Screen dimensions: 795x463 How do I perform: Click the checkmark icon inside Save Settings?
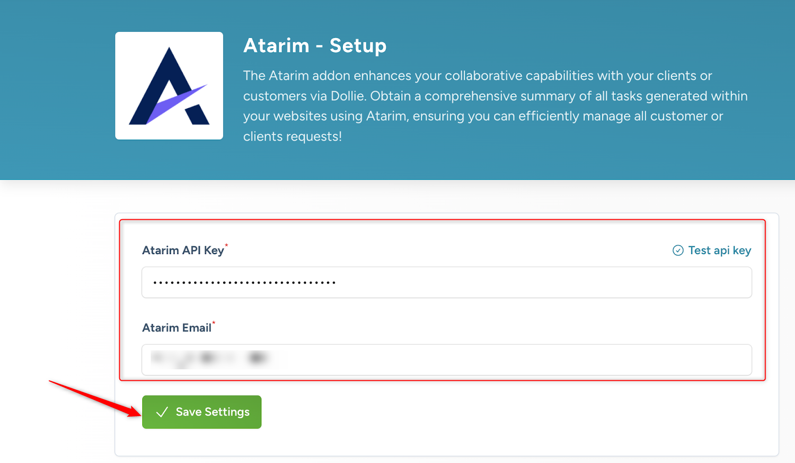pos(162,412)
